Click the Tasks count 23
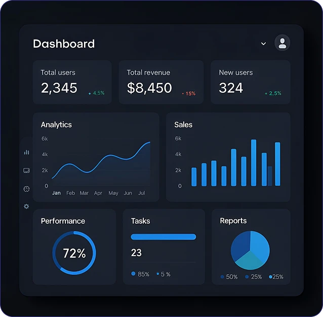This screenshot has width=323, height=317. click(136, 253)
